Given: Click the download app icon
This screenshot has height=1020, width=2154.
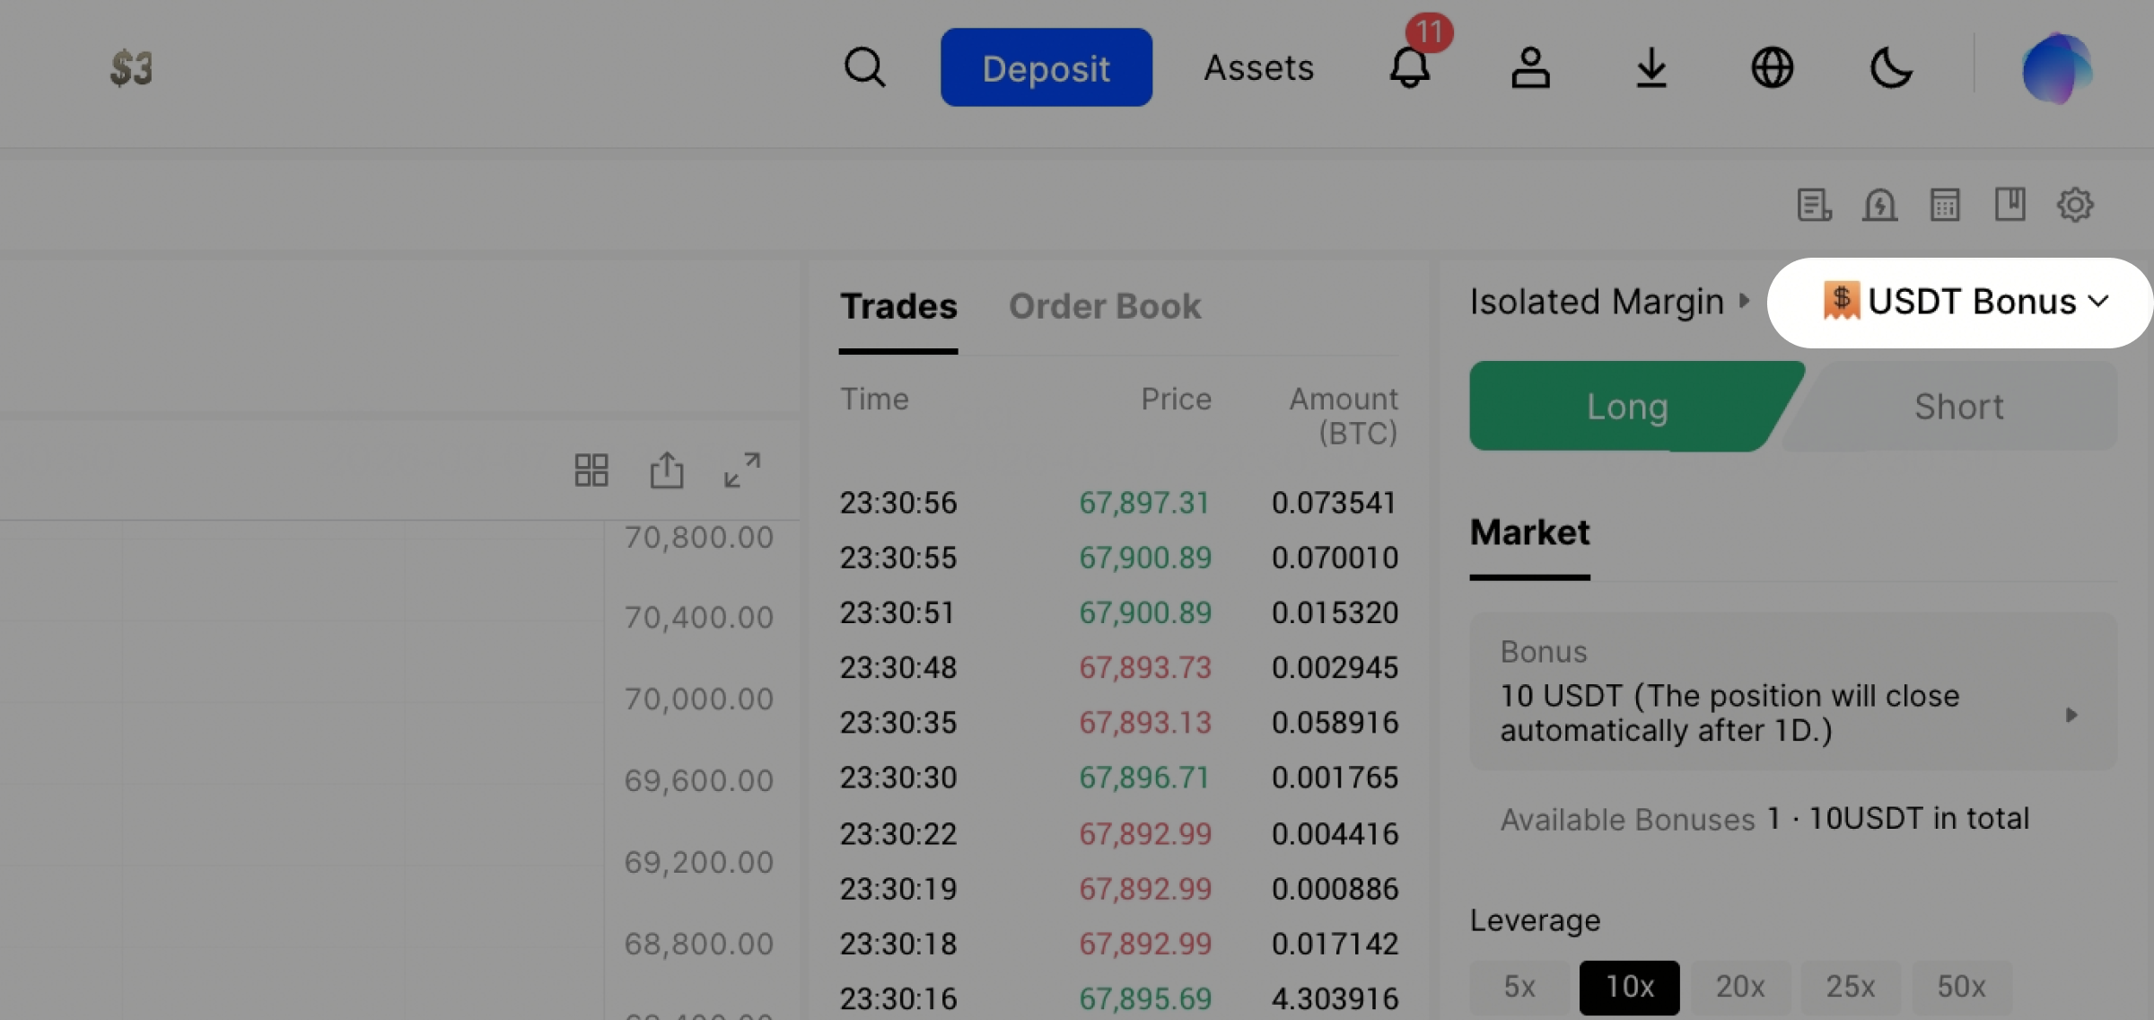Looking at the screenshot, I should (1651, 67).
